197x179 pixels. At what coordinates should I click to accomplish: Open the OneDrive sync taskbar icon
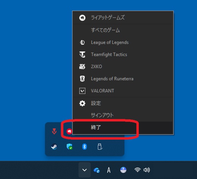(97, 170)
